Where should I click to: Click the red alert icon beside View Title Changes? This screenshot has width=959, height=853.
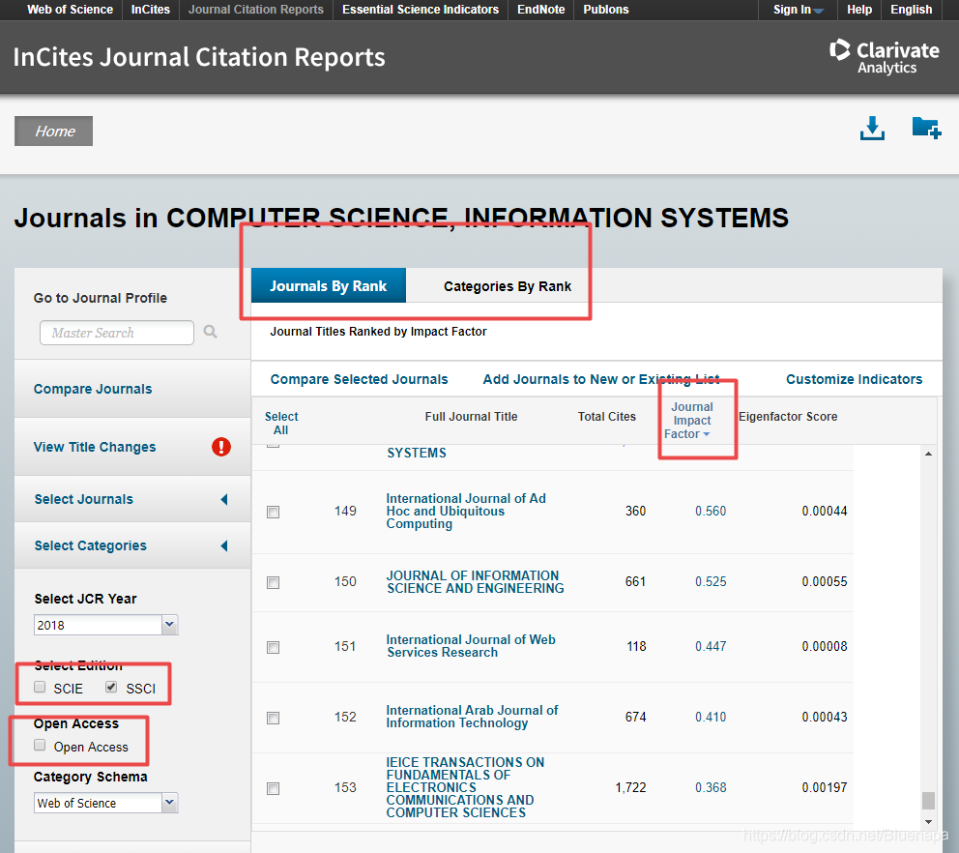(221, 447)
